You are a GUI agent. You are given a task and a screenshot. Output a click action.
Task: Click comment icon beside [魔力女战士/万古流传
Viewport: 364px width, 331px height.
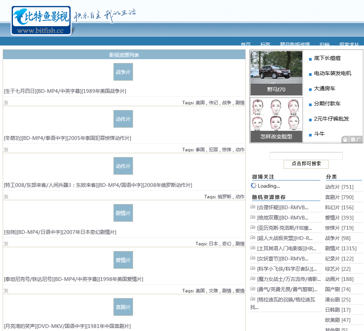[x=253, y=278]
